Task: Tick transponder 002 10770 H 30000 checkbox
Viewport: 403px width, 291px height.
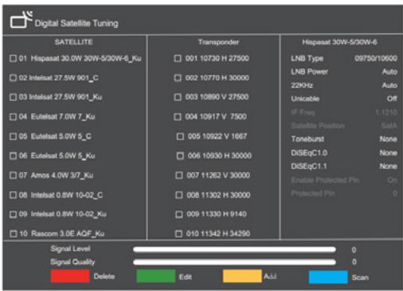Action: (x=178, y=78)
